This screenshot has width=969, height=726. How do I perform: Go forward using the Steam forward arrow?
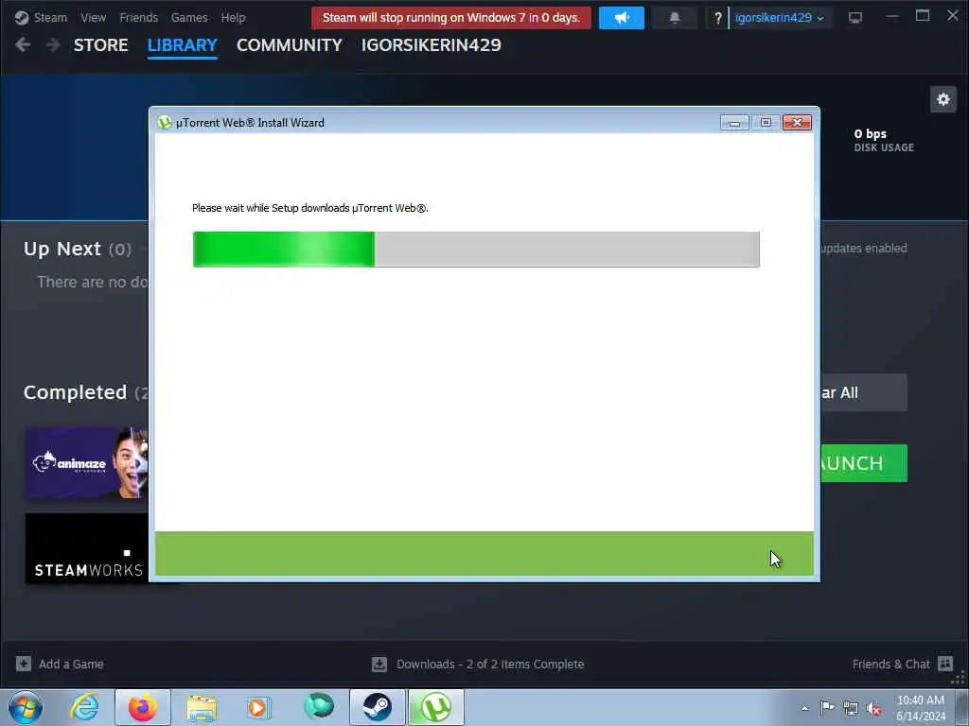click(53, 45)
